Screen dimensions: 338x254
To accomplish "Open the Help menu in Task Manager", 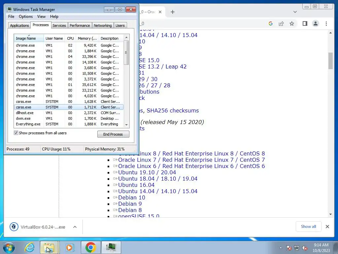I will click(x=54, y=17).
